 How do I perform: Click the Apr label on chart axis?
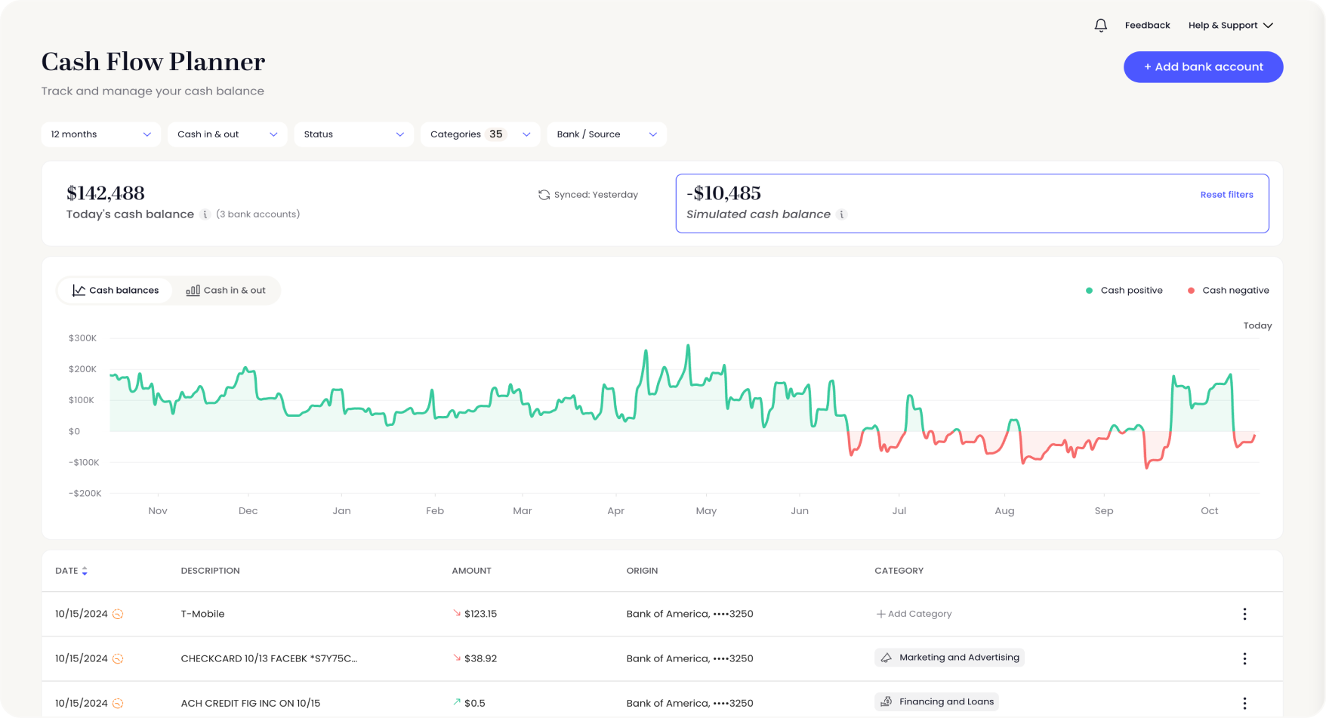coord(615,511)
